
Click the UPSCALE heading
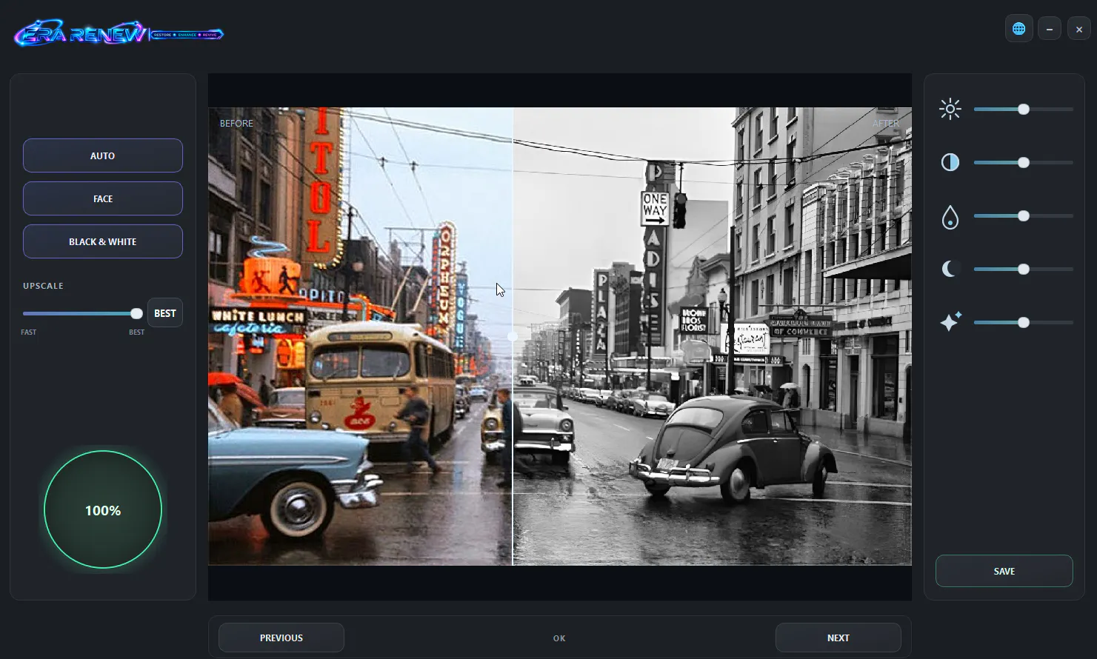43,286
